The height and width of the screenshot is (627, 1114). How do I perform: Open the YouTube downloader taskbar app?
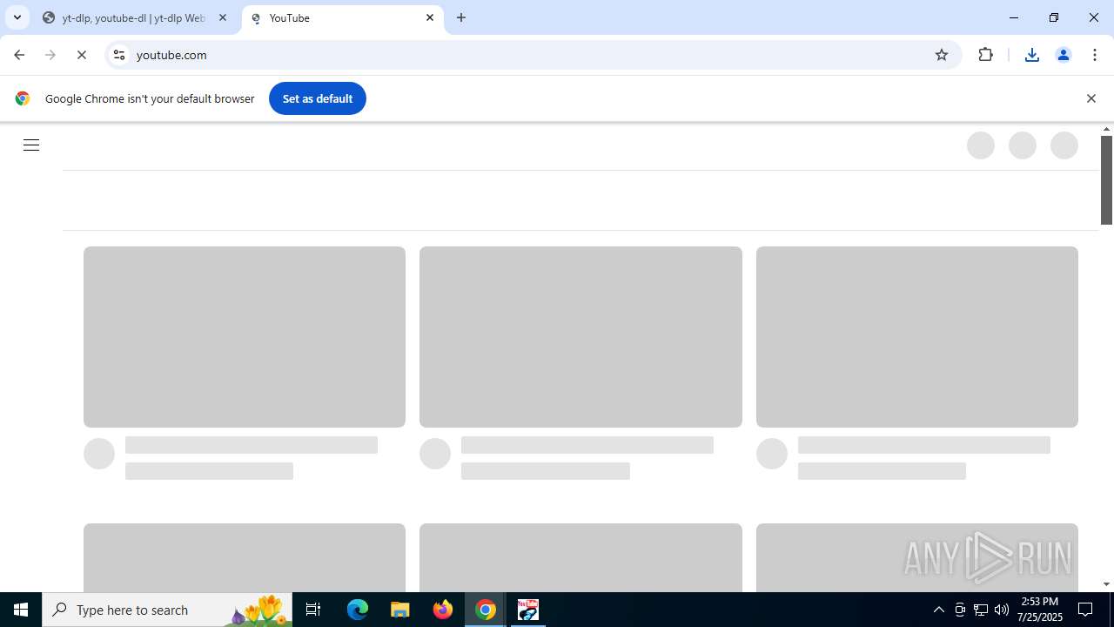click(x=528, y=610)
